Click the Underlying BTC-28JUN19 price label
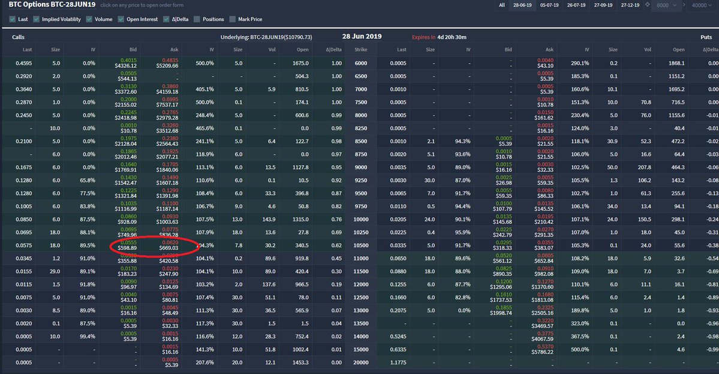 point(266,37)
